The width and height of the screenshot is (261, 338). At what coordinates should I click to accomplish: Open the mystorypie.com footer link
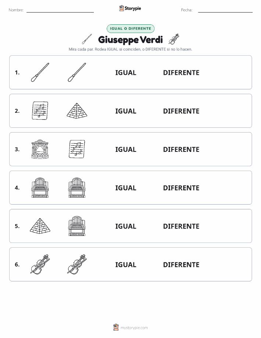[x=134, y=328]
